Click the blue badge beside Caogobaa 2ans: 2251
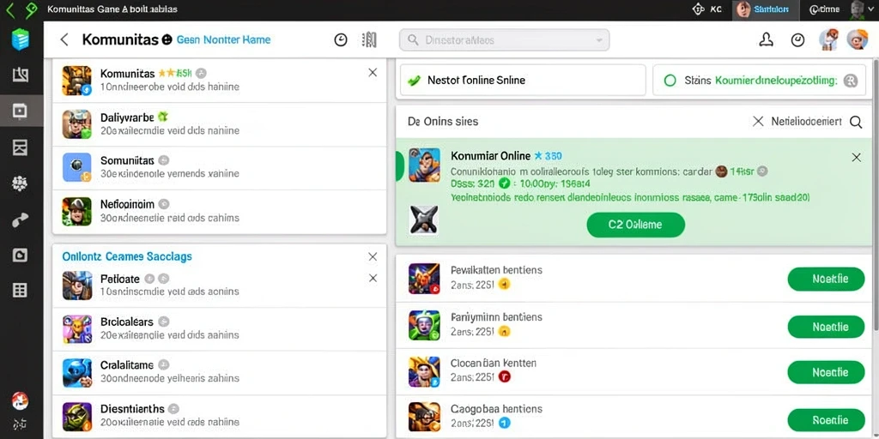 pos(504,423)
